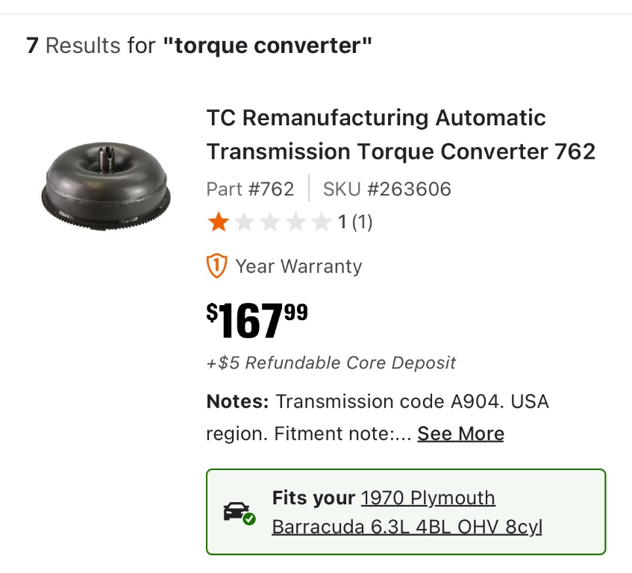The width and height of the screenshot is (632, 573).
Task: Click the car with green checkmark icon
Action: point(239,513)
